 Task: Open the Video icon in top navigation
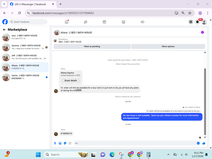tap(104, 22)
